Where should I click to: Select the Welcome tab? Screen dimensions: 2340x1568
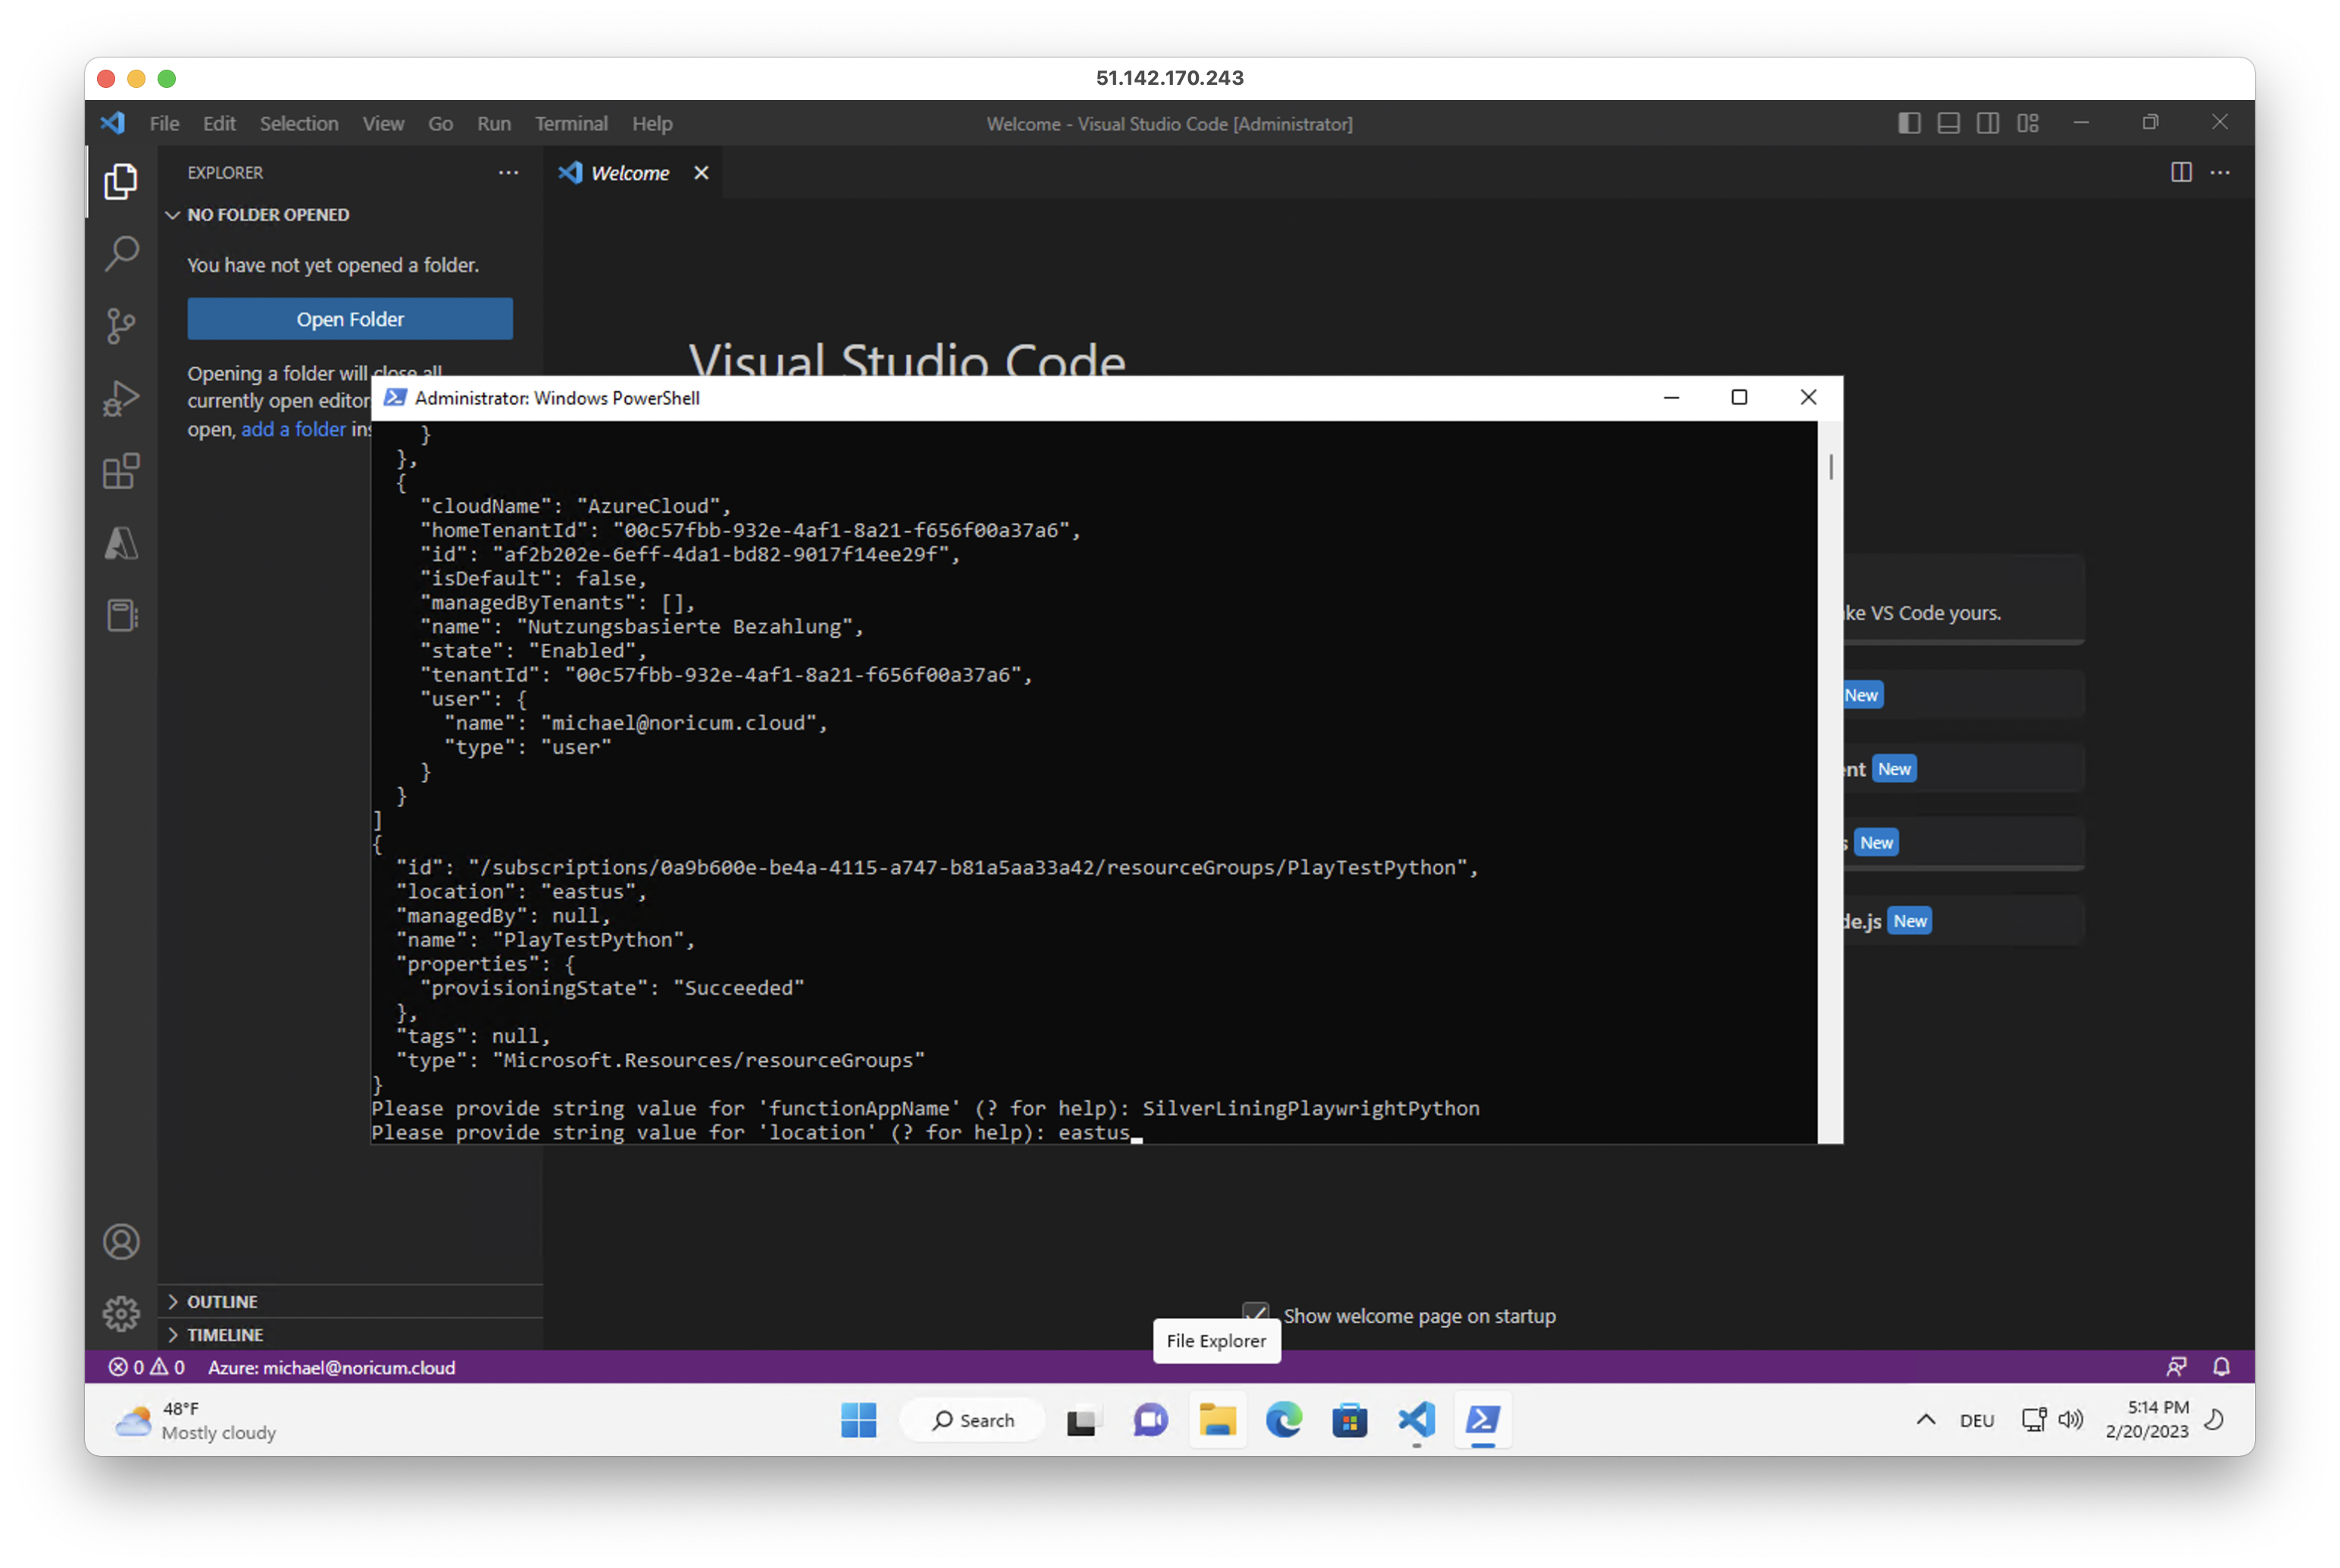[x=628, y=173]
